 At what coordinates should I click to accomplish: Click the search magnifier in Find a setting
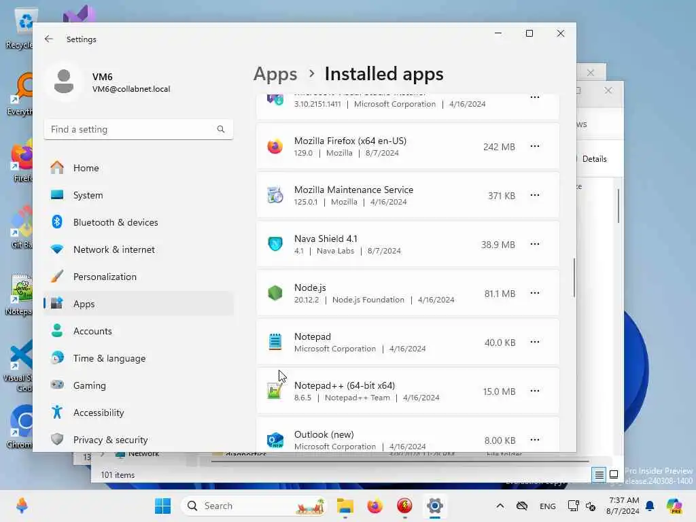pos(221,129)
